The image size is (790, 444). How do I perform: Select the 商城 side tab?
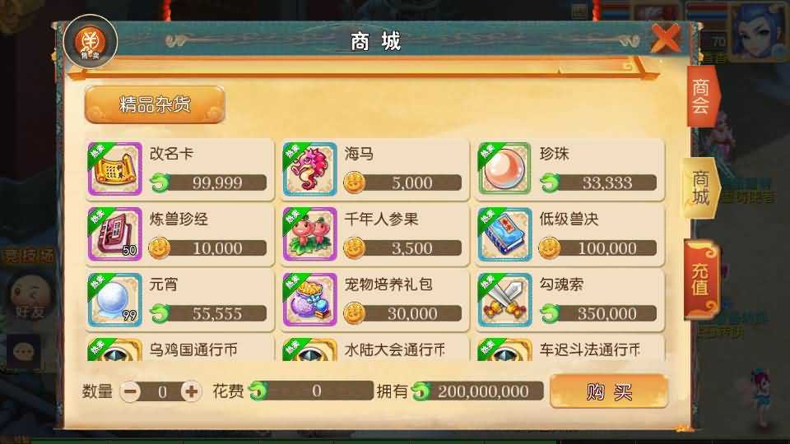click(701, 187)
